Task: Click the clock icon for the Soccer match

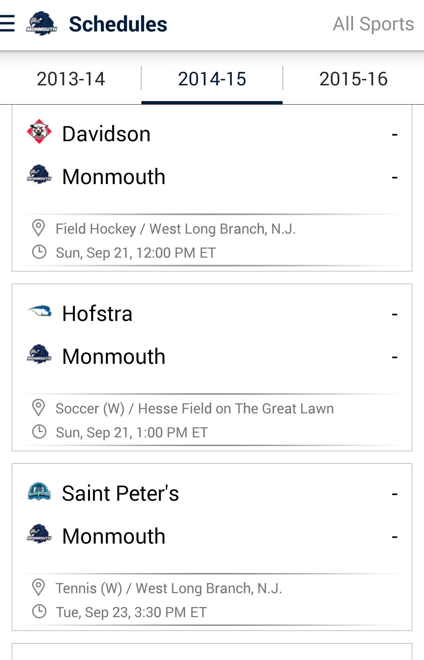Action: (x=38, y=432)
